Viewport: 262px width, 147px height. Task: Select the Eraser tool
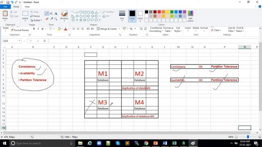pyautogui.click(x=47, y=19)
